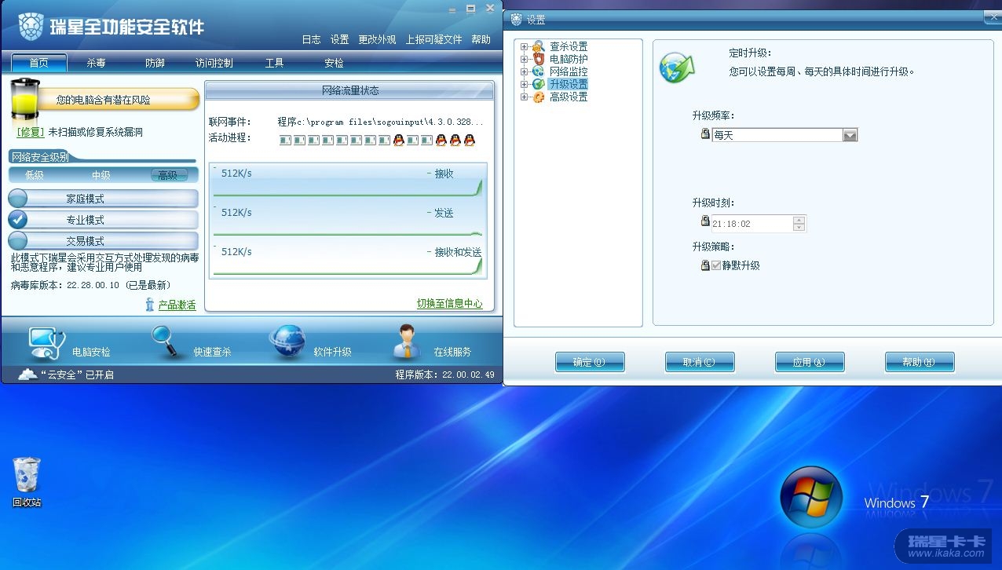This screenshot has width=1002, height=570.
Task: Switch to the 访问控制 tab
Action: pyautogui.click(x=214, y=63)
